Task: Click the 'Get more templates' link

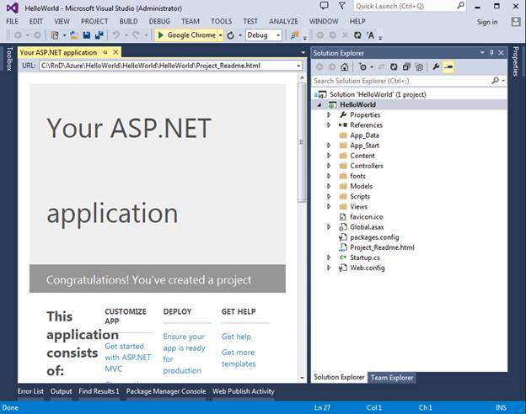Action: point(239,358)
